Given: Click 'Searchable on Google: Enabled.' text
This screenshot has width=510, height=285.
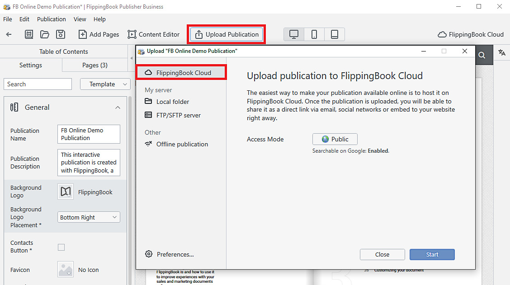Looking at the screenshot, I should click(351, 151).
